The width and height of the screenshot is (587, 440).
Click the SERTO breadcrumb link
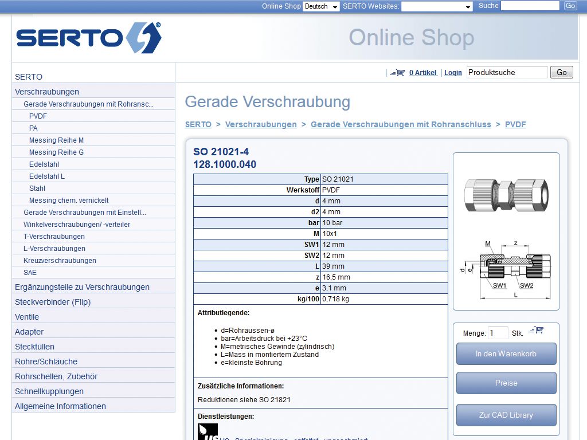(198, 124)
